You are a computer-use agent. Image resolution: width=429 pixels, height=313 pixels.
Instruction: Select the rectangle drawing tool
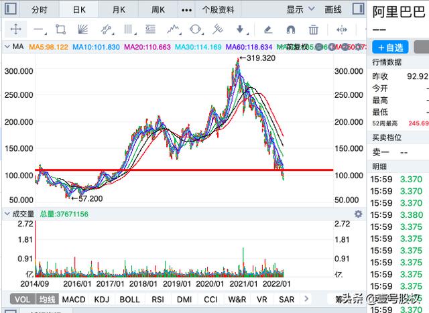click(60, 29)
